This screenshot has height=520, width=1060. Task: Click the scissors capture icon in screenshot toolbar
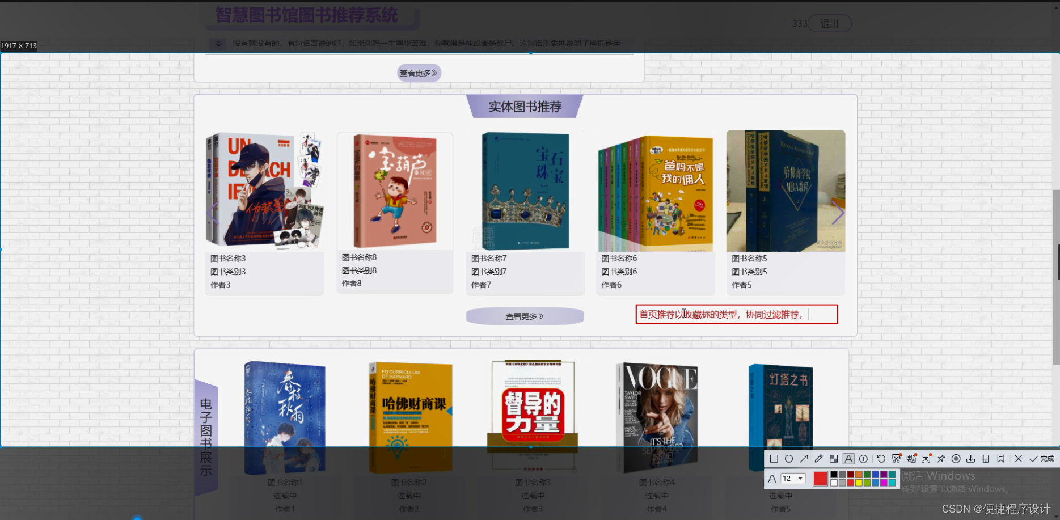pyautogui.click(x=897, y=459)
